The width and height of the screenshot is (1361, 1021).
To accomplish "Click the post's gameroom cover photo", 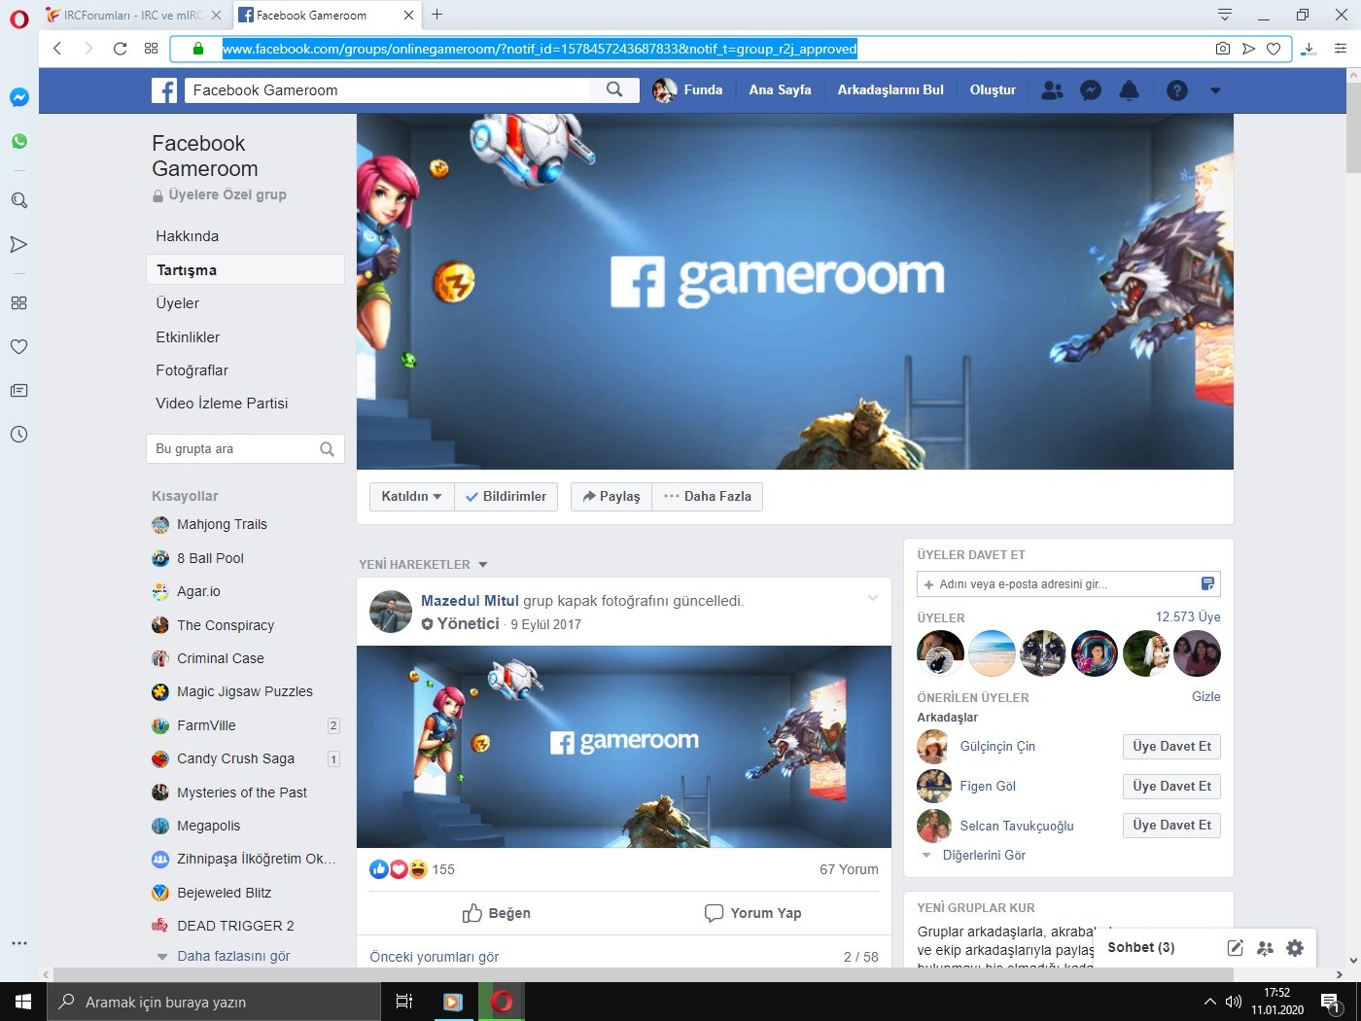I will coord(624,747).
